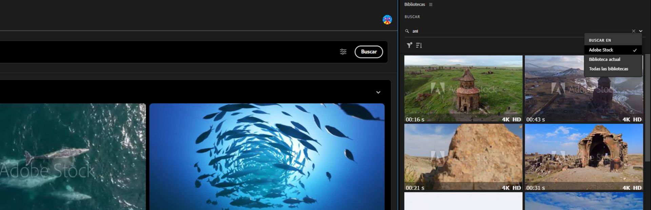Screen dimensions: 651x210
Task: Open the filter results funnel icon
Action: click(x=409, y=45)
